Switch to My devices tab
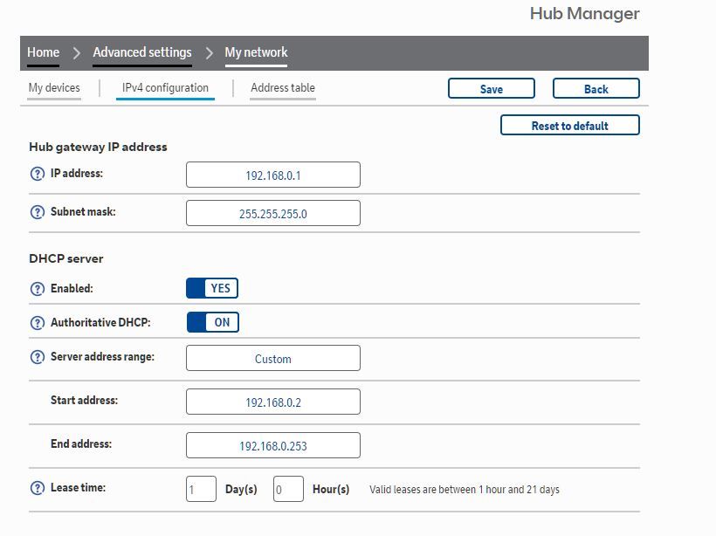Image resolution: width=716 pixels, height=536 pixels. (x=54, y=88)
